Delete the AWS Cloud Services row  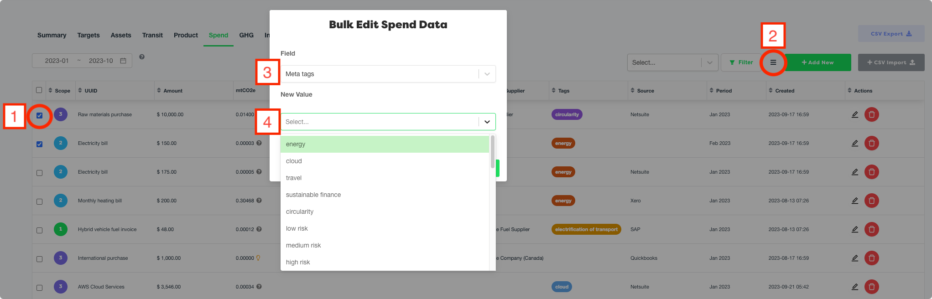(871, 287)
